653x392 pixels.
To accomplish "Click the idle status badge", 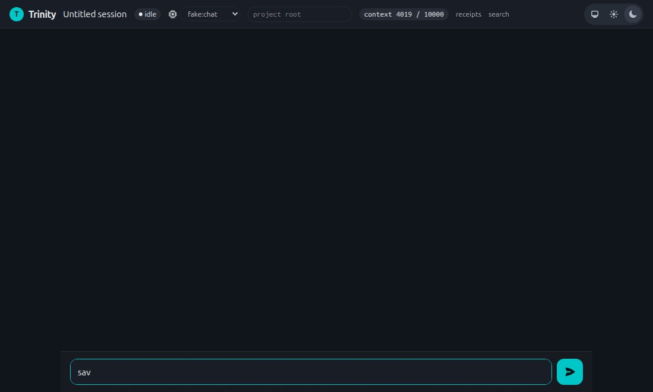I will (x=147, y=14).
